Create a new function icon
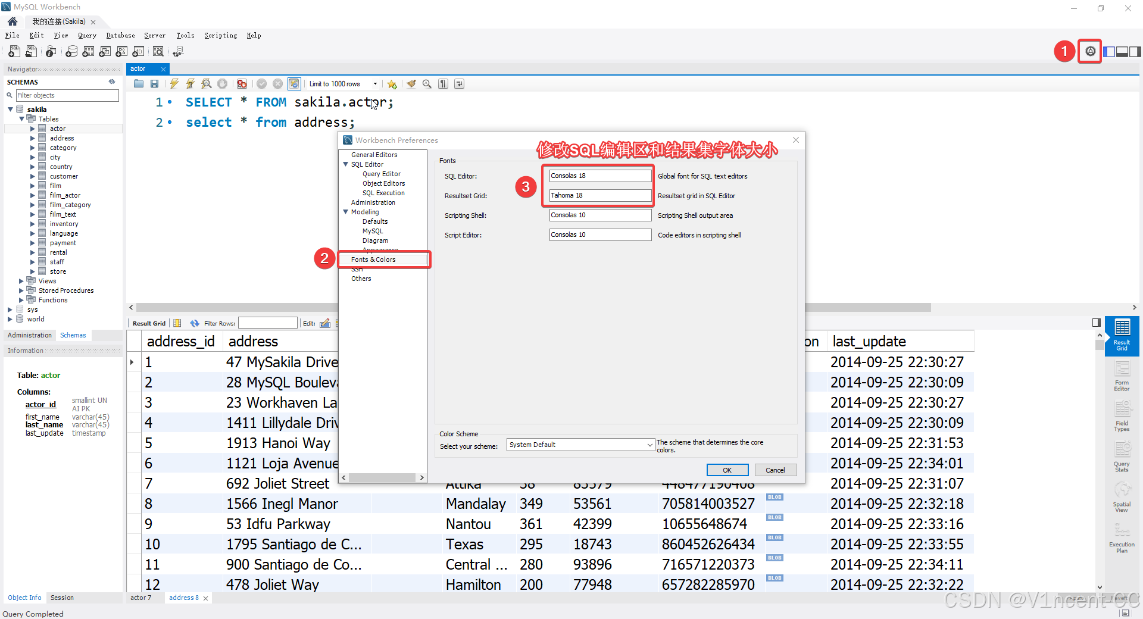 point(138,52)
